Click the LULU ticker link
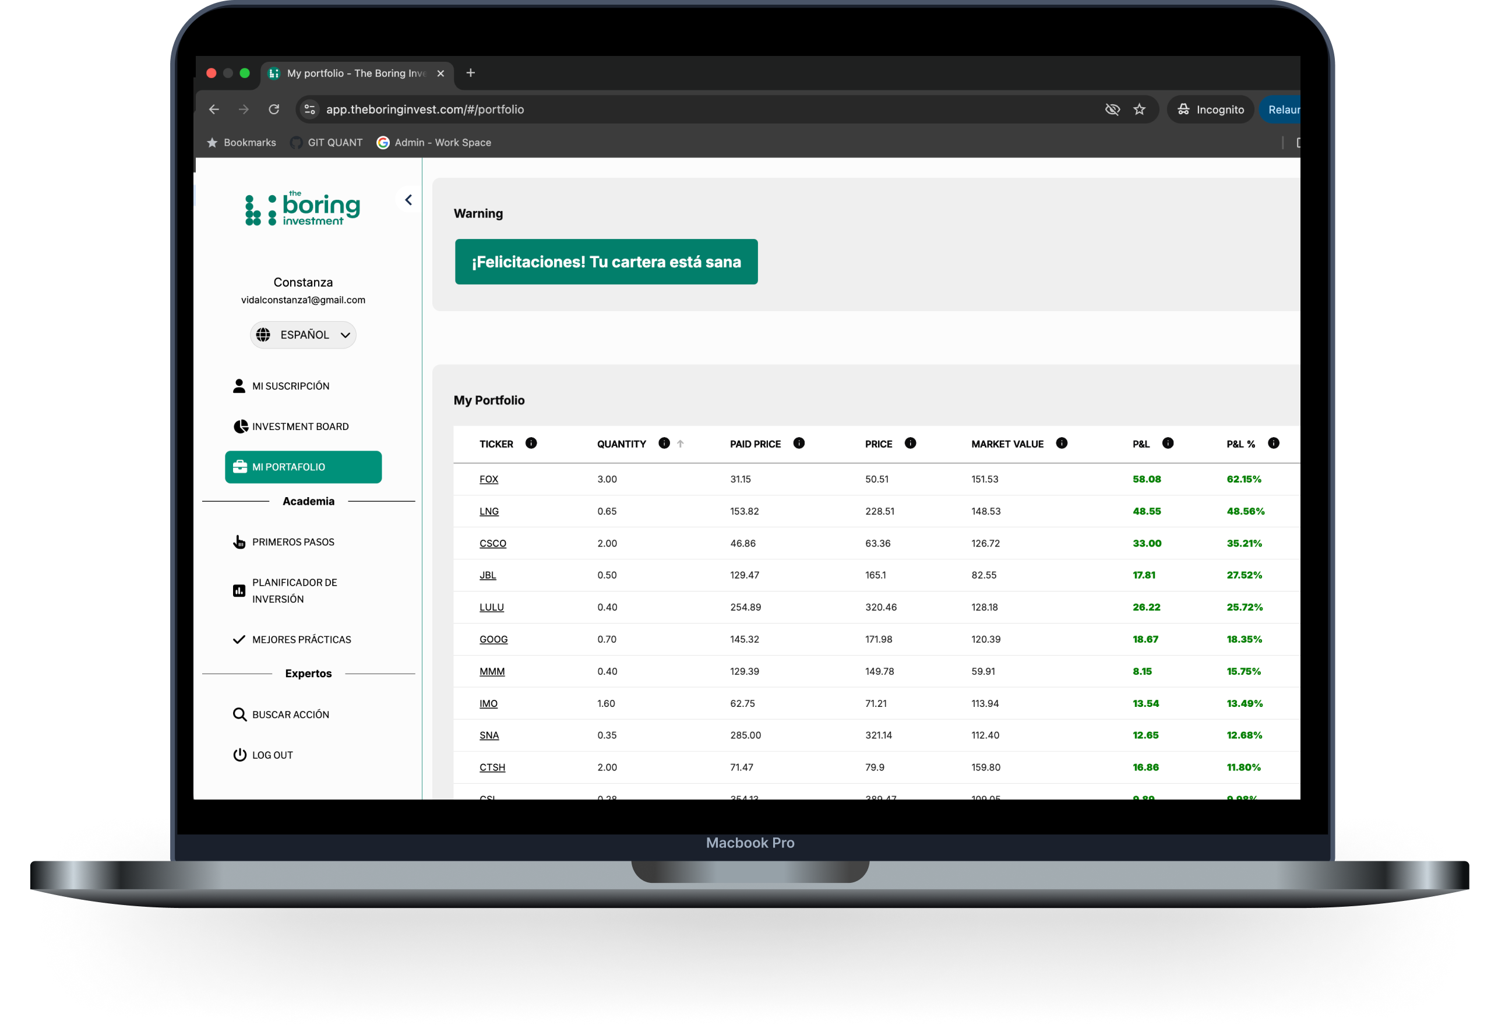 (491, 608)
